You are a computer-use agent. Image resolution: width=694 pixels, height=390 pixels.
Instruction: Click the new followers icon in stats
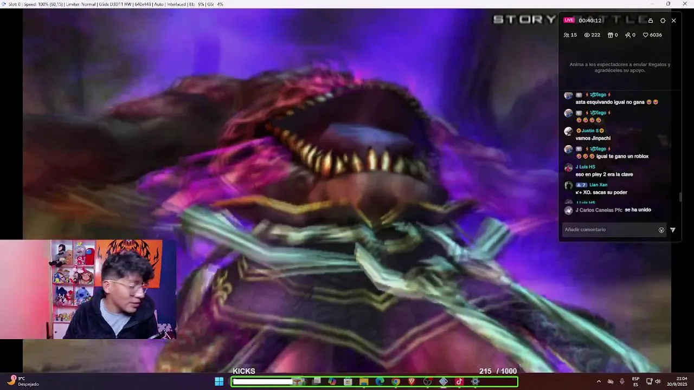tap(628, 35)
